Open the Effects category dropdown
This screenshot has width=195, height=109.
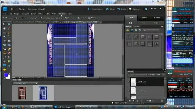[151, 30]
